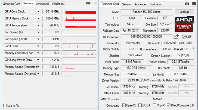Click the AMD CrossFire Disabled field
This screenshot has height=110, width=198.
(x=157, y=99)
